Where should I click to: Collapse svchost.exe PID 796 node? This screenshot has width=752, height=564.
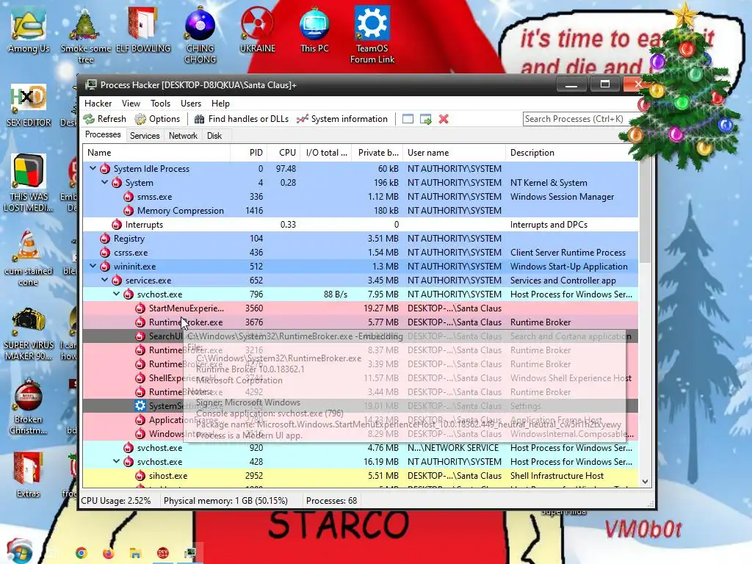click(x=117, y=294)
